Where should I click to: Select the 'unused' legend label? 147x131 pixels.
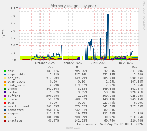[13, 99]
